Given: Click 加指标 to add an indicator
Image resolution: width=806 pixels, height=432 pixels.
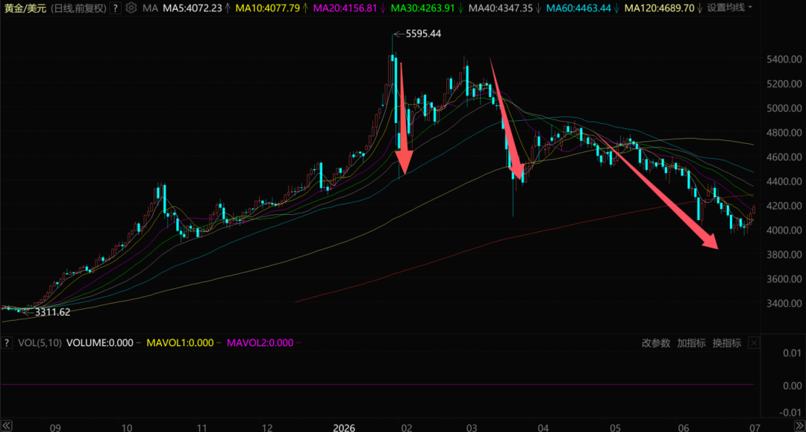Looking at the screenshot, I should (x=691, y=342).
